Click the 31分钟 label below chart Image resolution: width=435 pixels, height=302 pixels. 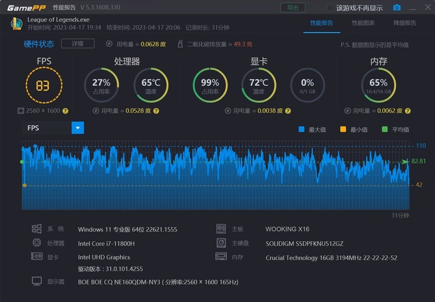pyautogui.click(x=400, y=215)
